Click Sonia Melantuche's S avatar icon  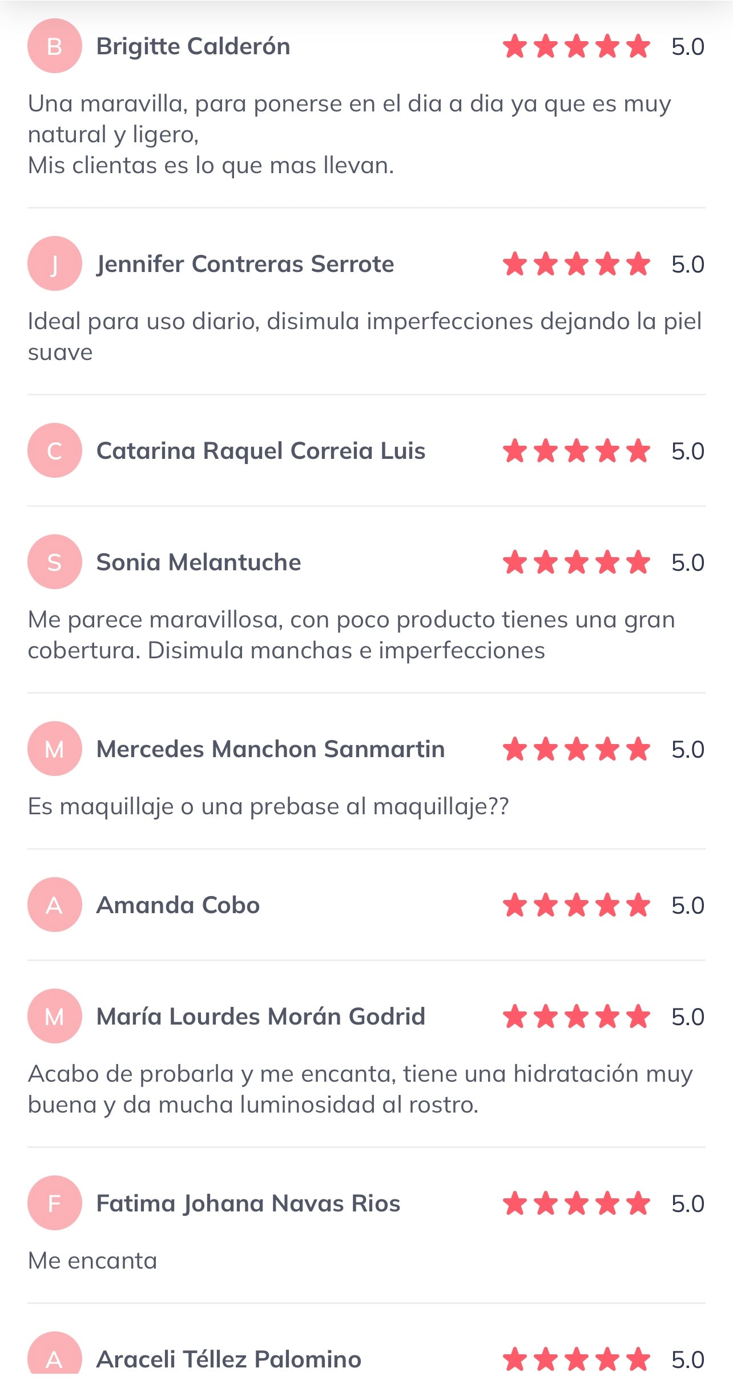point(55,562)
